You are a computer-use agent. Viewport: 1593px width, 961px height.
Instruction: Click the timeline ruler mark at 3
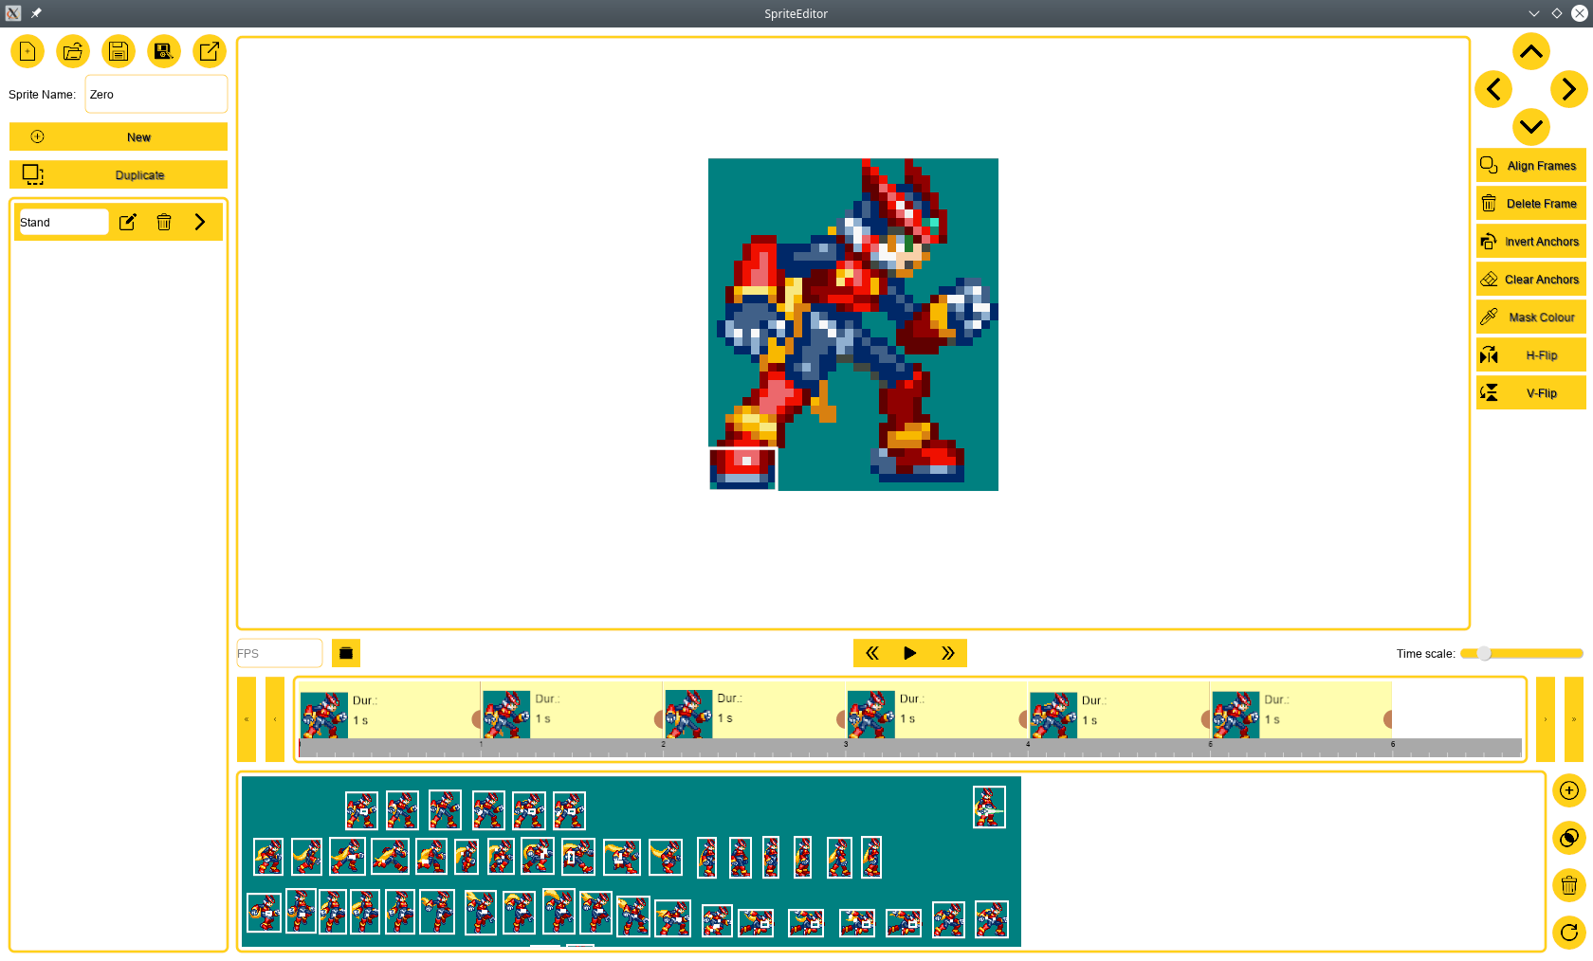pyautogui.click(x=846, y=746)
